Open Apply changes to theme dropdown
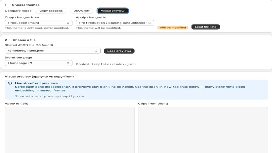272x153 pixels. 115,23
